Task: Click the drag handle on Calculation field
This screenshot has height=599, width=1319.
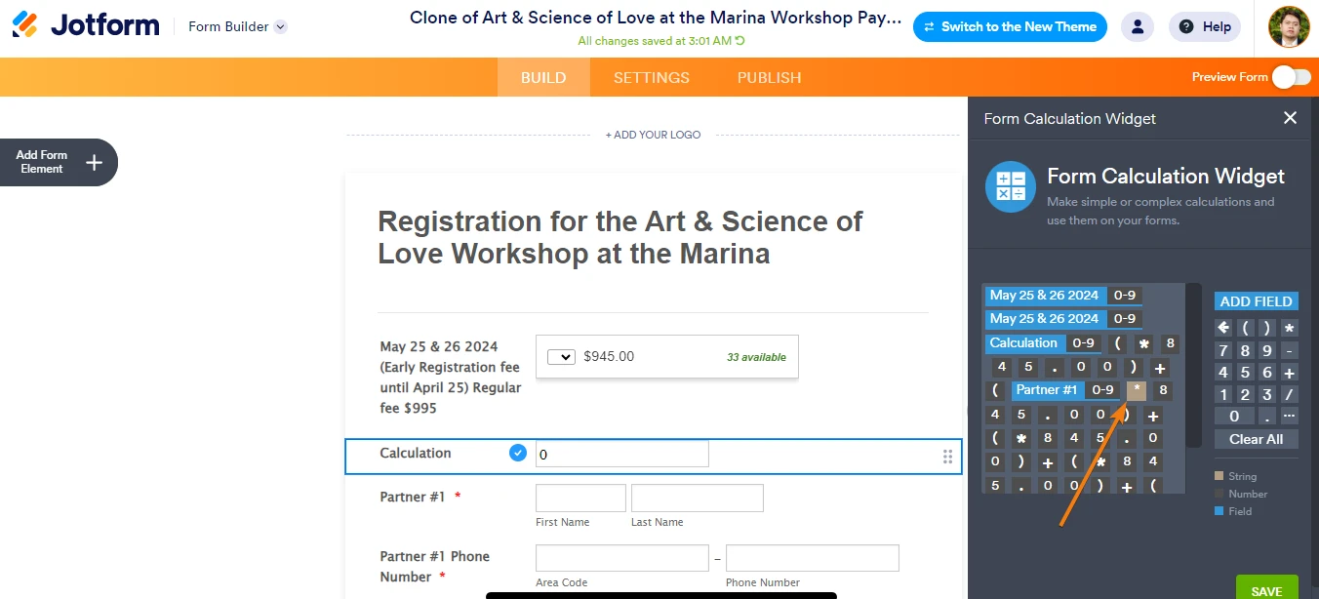Action: (x=947, y=457)
